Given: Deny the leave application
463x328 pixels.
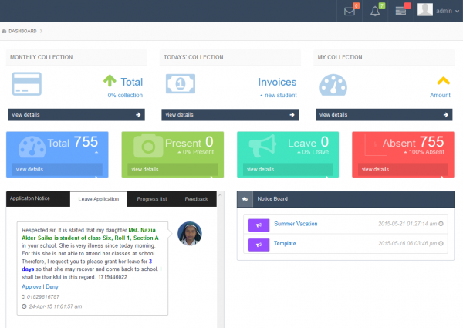Looking at the screenshot, I should click(x=52, y=286).
